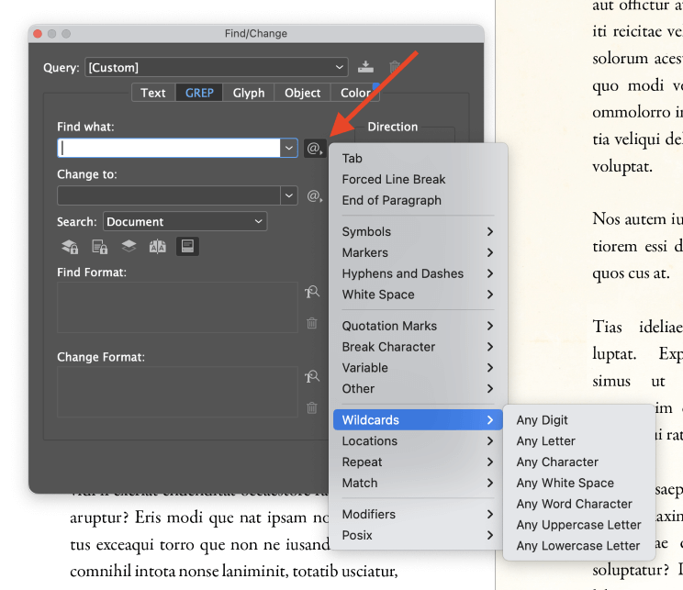
Task: Select the highlighted Wildcards menu entry
Action: point(419,419)
